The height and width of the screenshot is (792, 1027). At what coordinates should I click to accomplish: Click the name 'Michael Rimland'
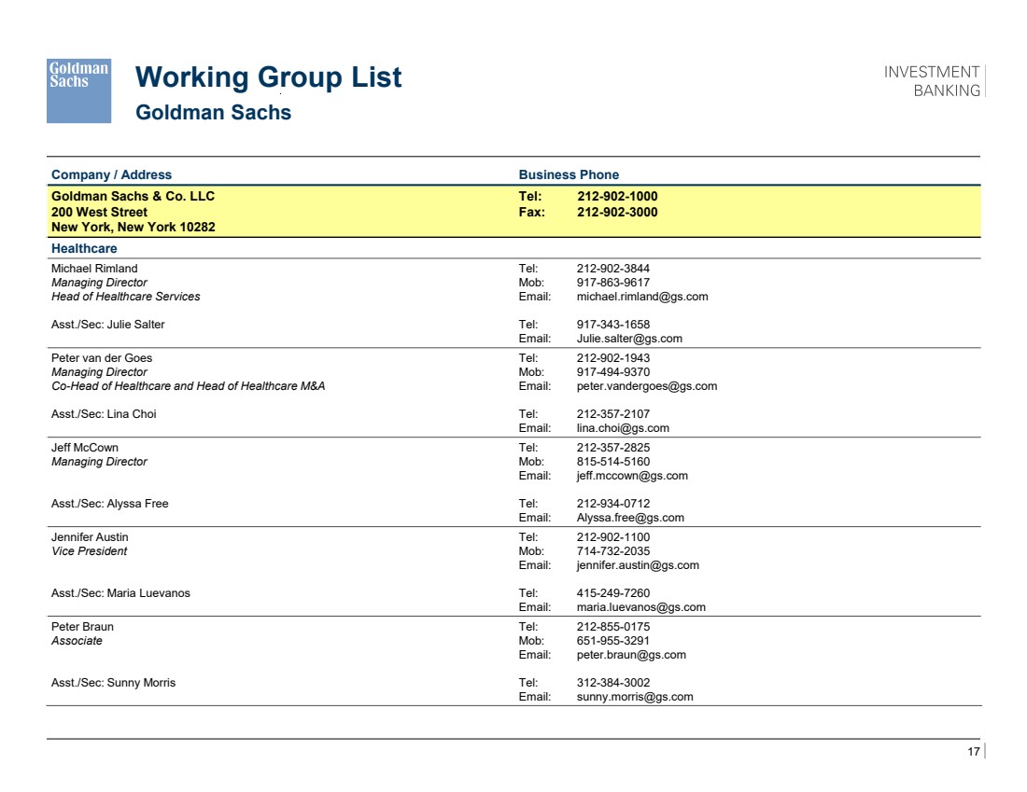94,269
